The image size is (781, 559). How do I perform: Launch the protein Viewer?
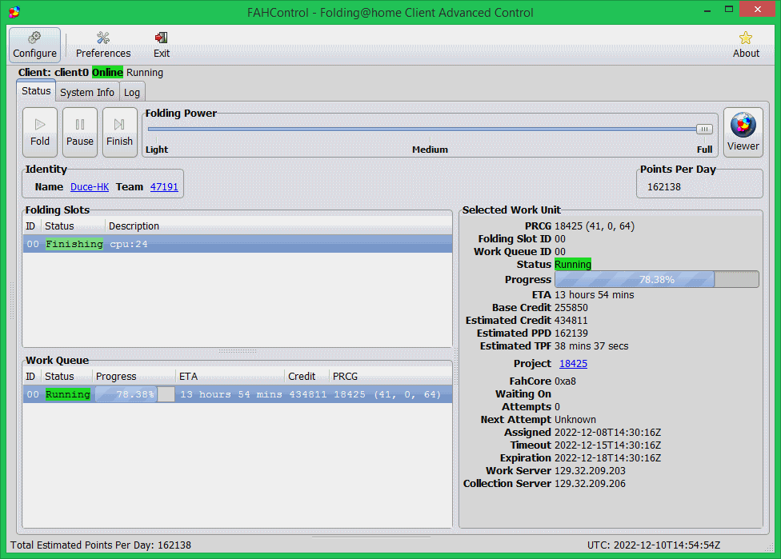tap(743, 133)
